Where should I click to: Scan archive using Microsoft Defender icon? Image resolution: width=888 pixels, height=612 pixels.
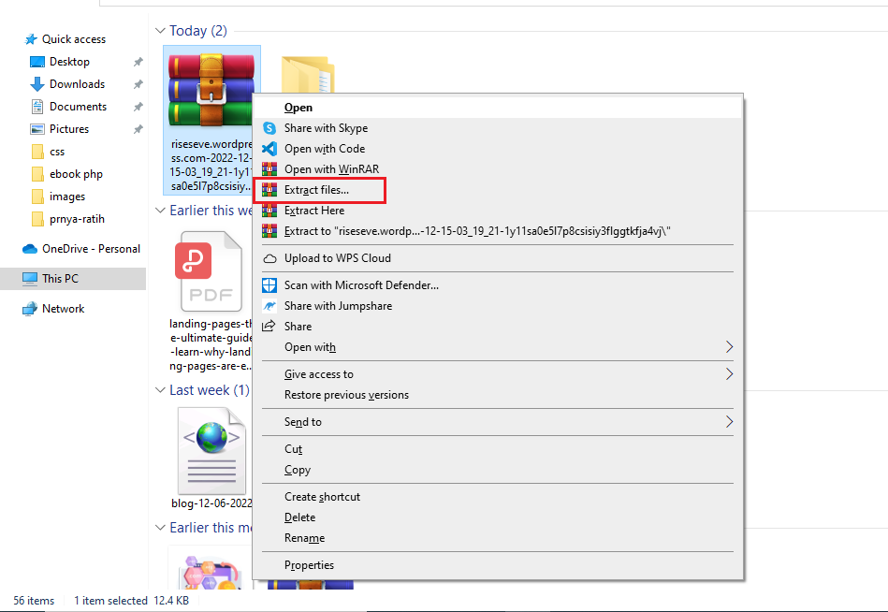pos(269,284)
